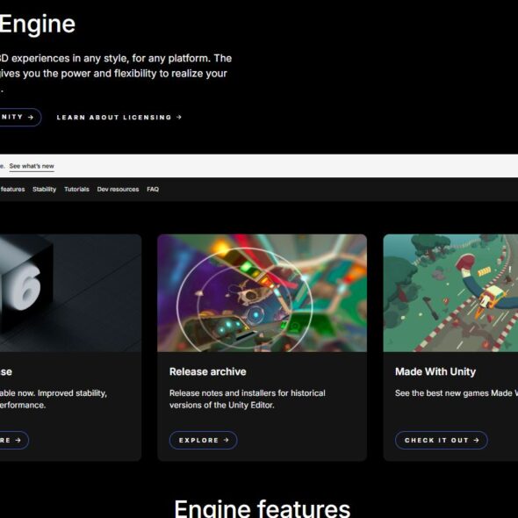Screen dimensions: 518x518
Task: Click the Check It Out button
Action: tap(442, 440)
